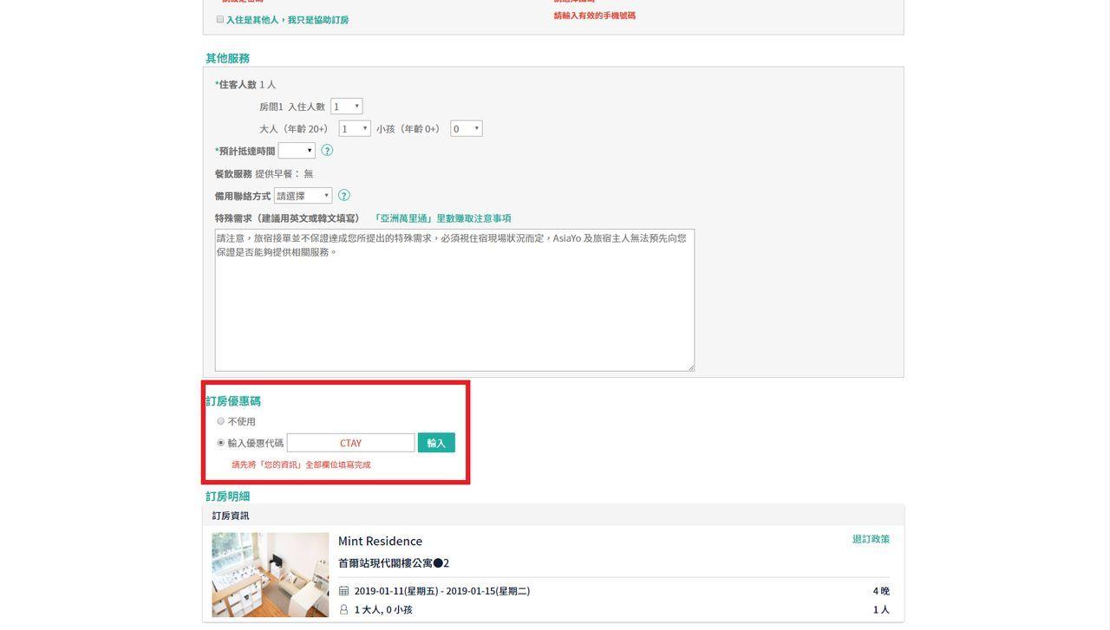Click guest person icon in booking details
The image size is (1110, 630).
click(344, 610)
